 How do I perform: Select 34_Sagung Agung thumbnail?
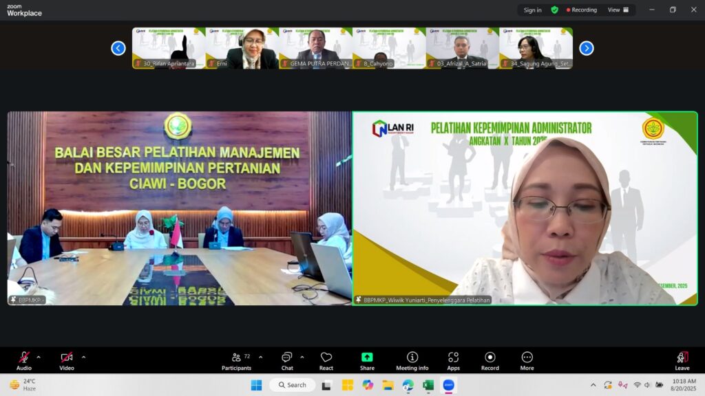pos(536,48)
